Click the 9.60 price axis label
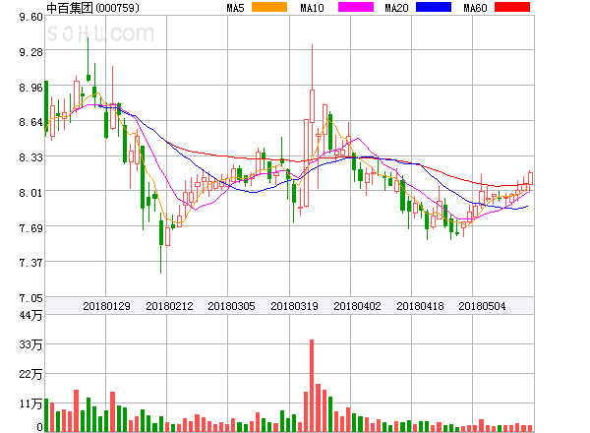 pos(30,17)
